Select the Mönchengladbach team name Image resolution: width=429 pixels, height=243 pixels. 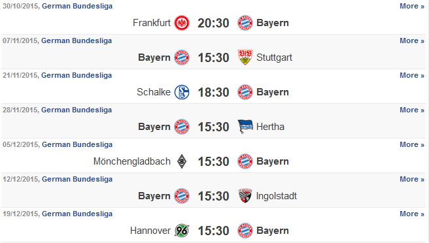(x=132, y=161)
